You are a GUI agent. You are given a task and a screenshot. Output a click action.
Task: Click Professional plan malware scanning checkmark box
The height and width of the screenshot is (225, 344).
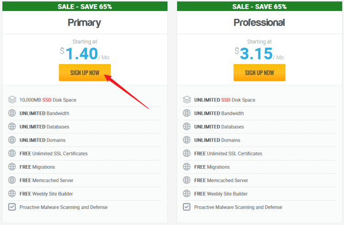187,207
